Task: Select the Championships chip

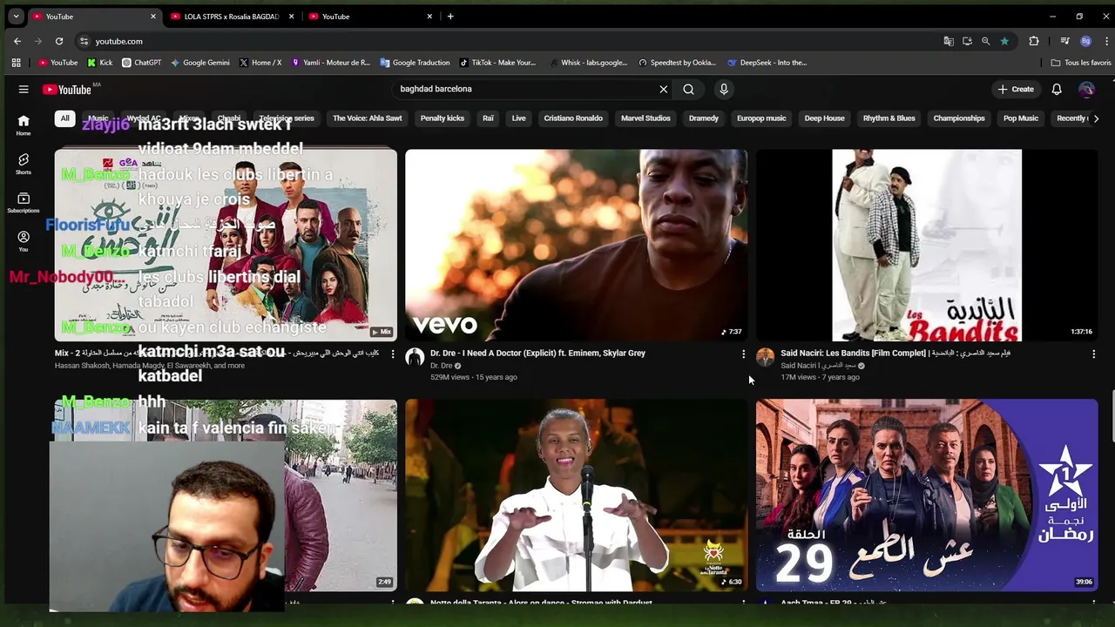Action: [959, 118]
